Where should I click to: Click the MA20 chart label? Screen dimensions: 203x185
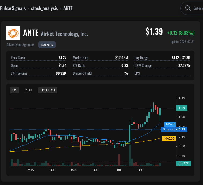point(170,124)
